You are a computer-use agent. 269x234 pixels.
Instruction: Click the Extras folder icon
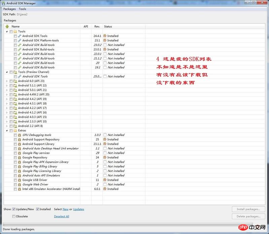(15, 130)
